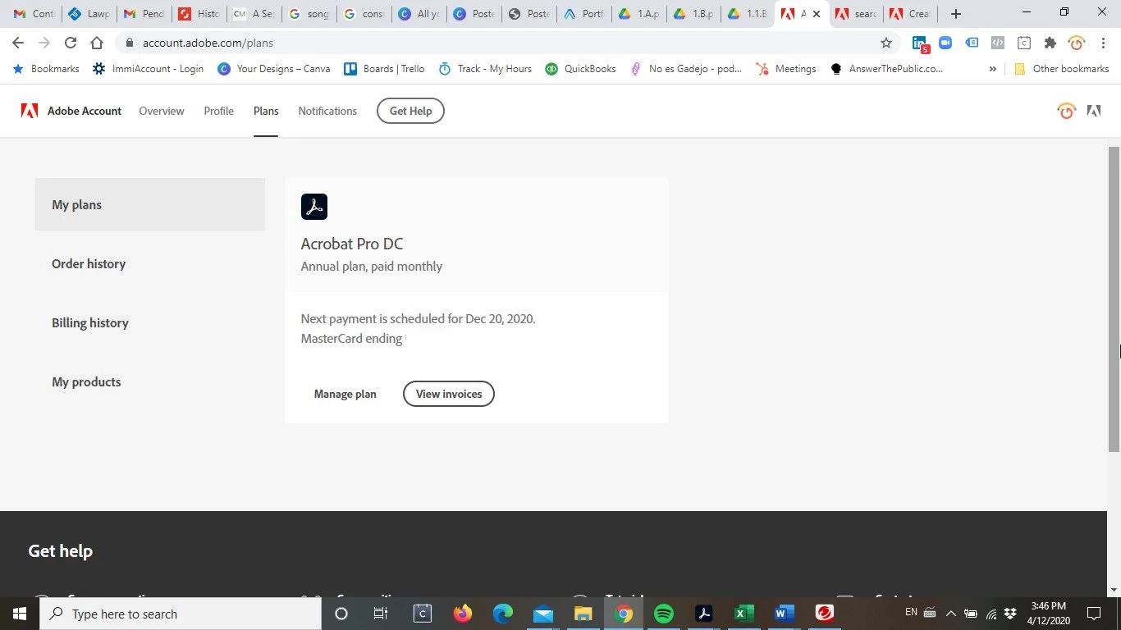Open the Chrome extensions puzzle icon
This screenshot has height=630, width=1121.
pyautogui.click(x=1050, y=43)
